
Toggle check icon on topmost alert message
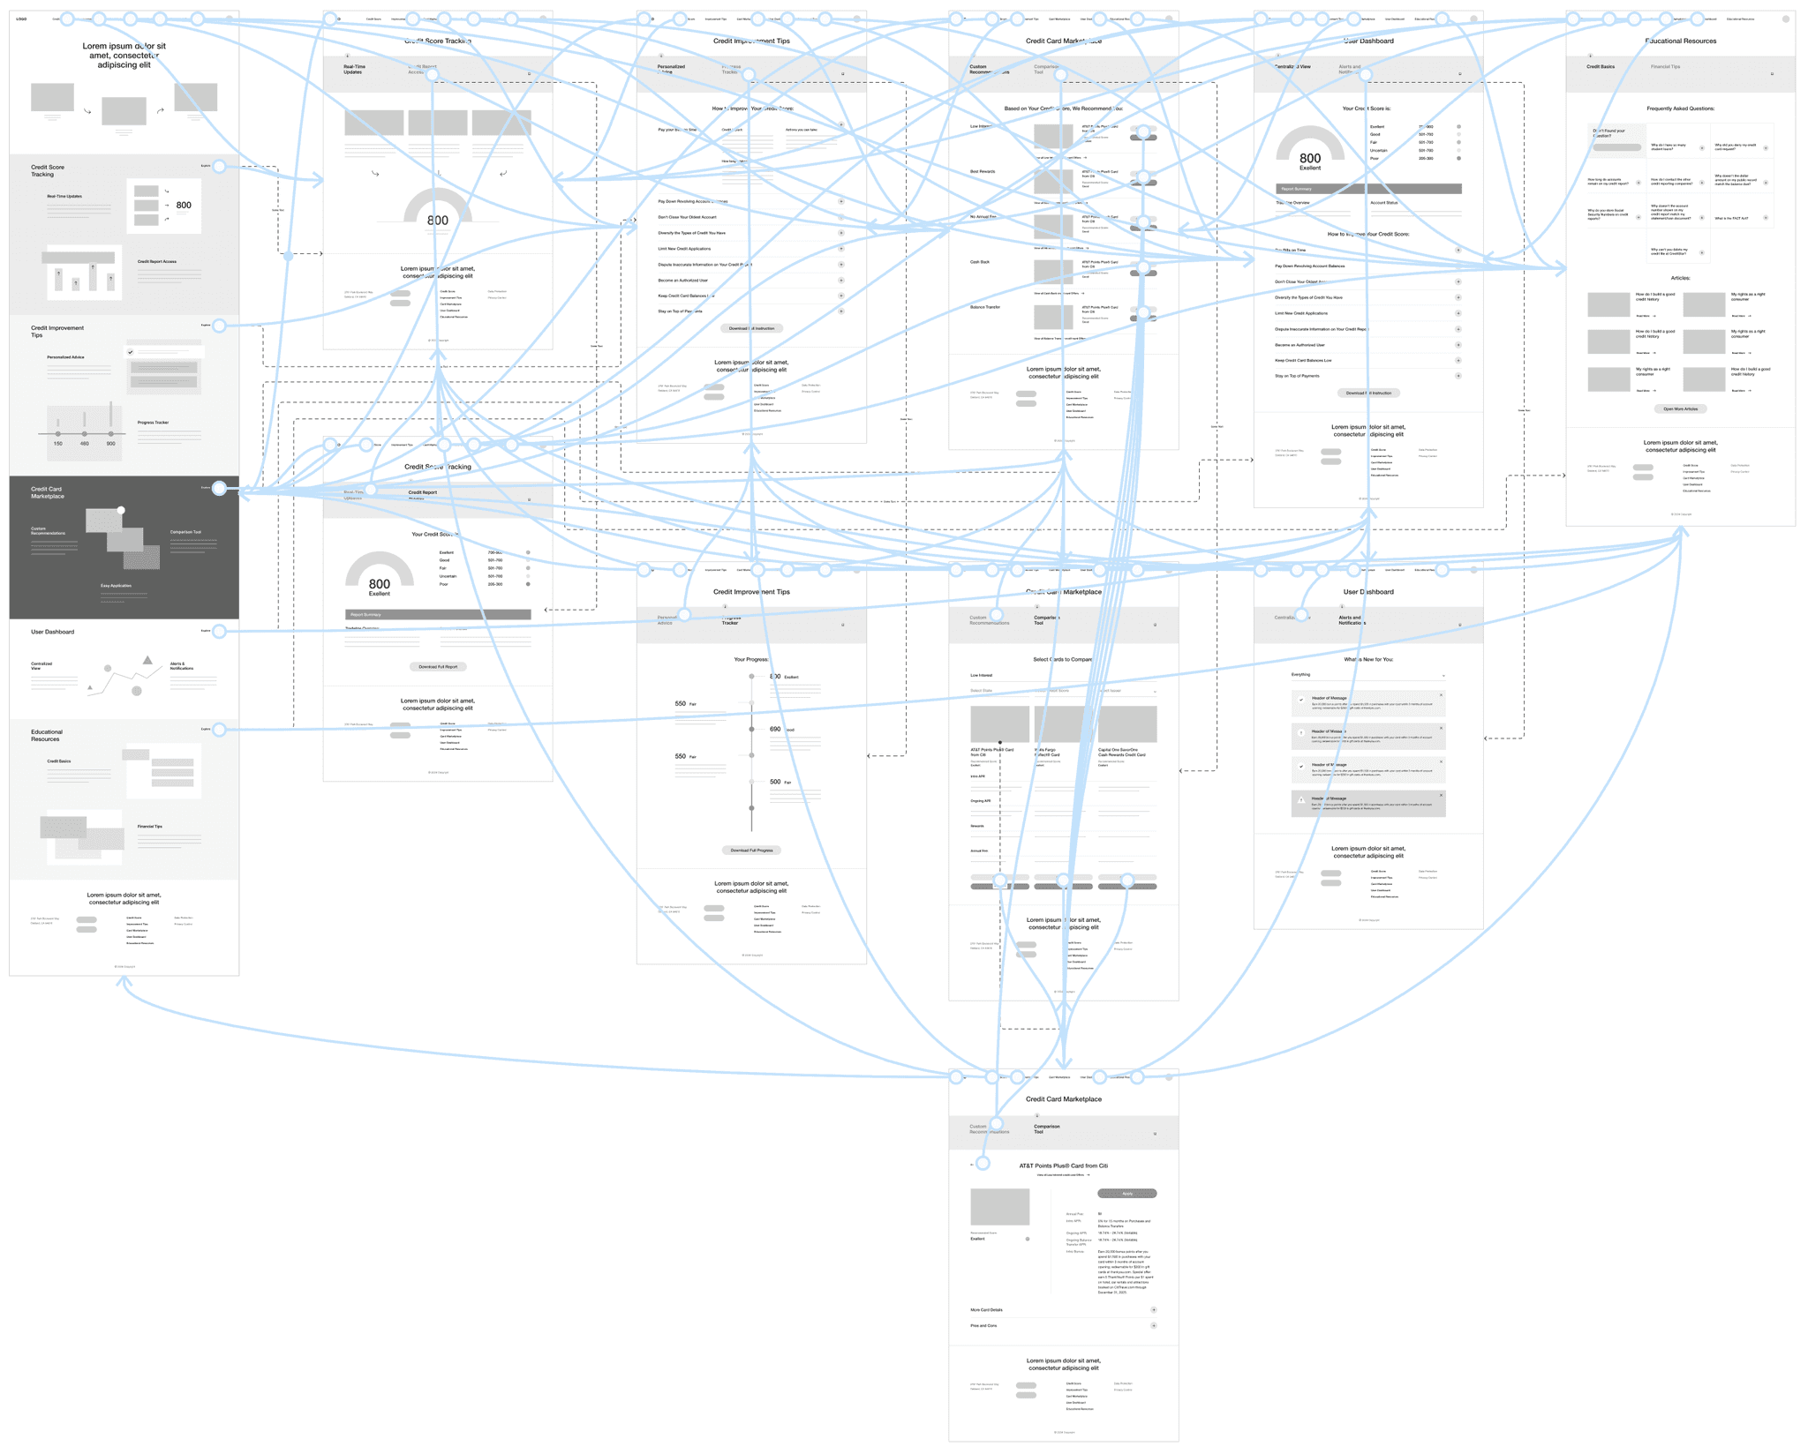coord(1301,700)
